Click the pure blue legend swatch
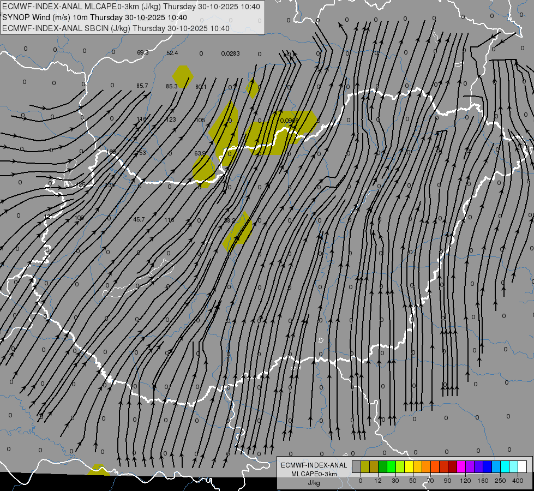Screen dimensions: 534x491 click(x=487, y=467)
